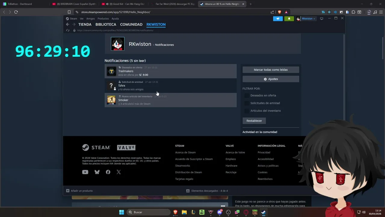Open Steam's Facebook social icon

(108, 172)
